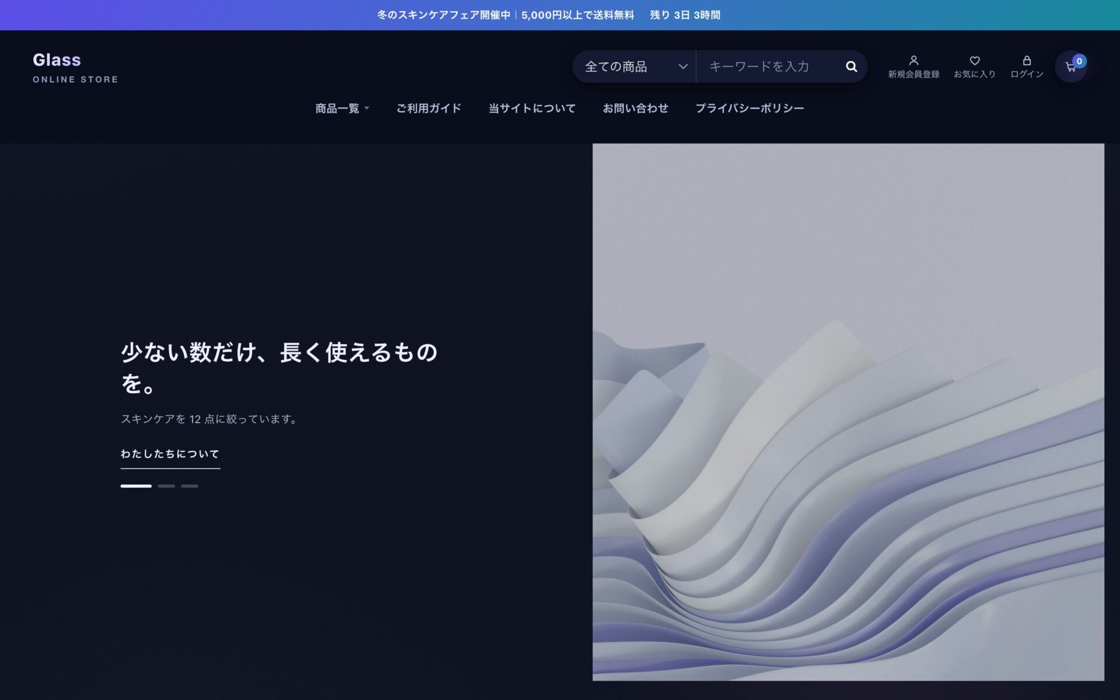1120x700 pixels.
Task: Click the magnifier search icon
Action: (851, 66)
